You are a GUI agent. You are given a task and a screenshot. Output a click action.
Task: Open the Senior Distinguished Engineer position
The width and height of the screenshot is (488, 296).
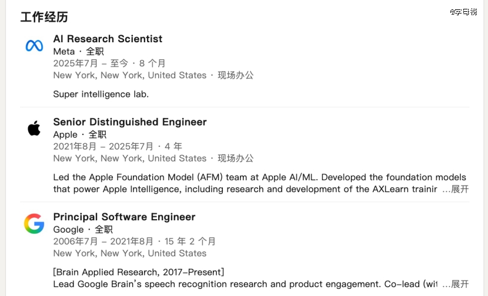[x=130, y=122]
